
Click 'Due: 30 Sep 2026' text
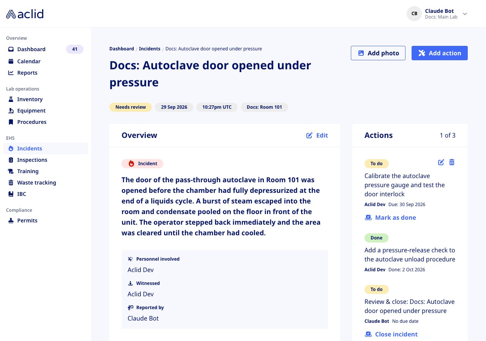[407, 205]
